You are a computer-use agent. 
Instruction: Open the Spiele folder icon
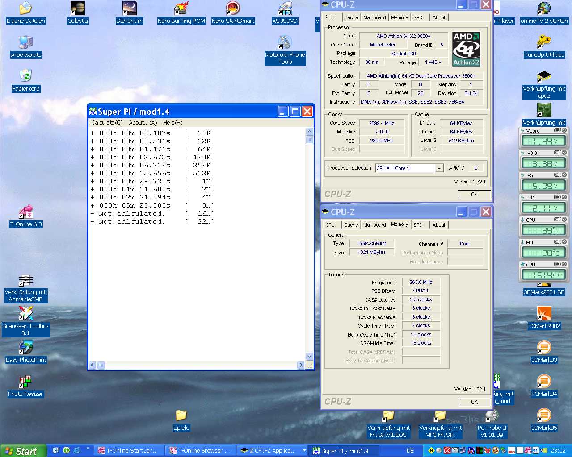pos(181,420)
